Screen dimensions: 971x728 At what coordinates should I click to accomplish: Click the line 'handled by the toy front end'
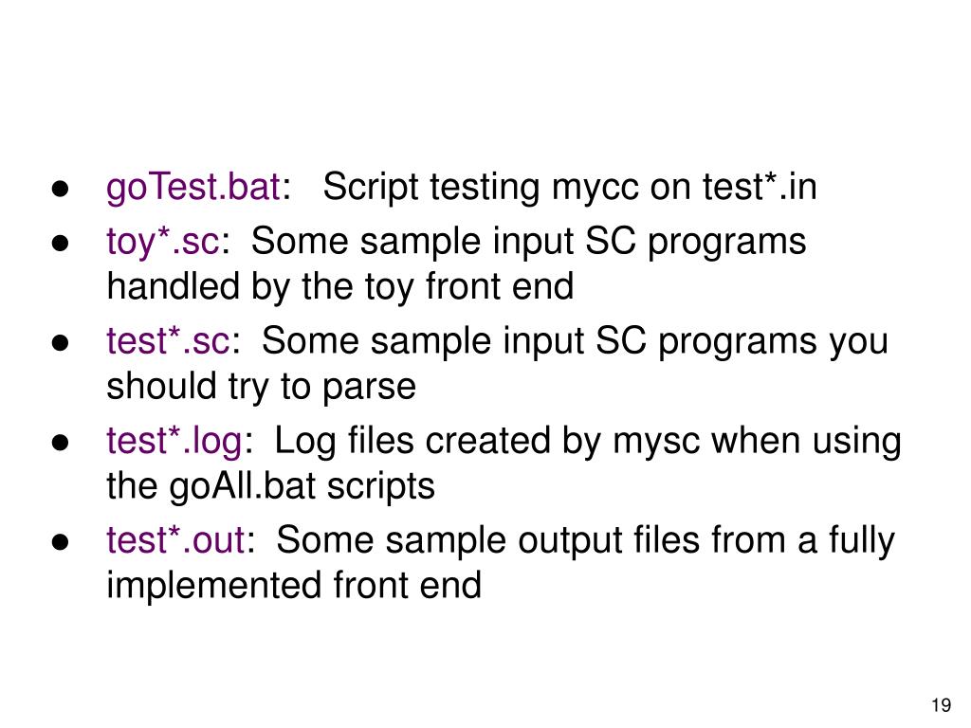(340, 286)
